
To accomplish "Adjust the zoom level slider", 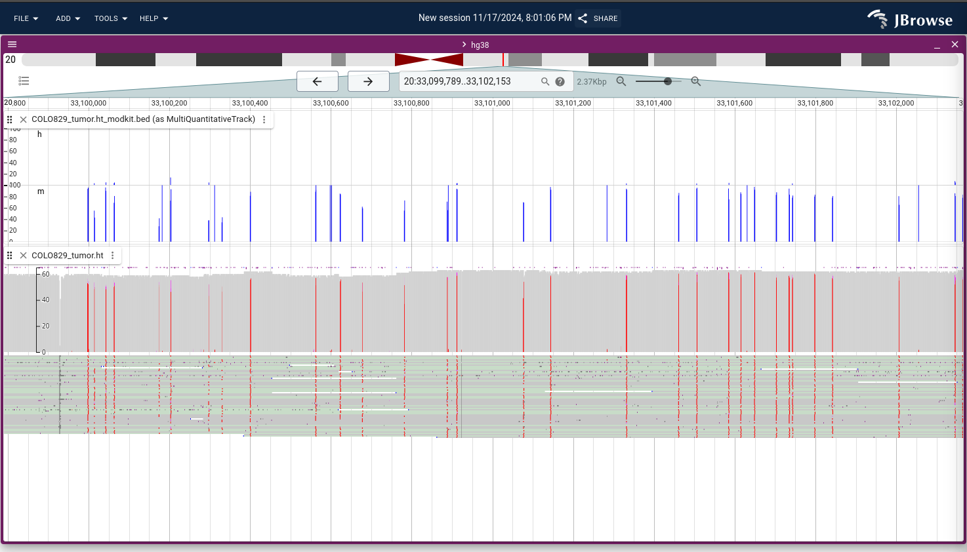I will (667, 81).
